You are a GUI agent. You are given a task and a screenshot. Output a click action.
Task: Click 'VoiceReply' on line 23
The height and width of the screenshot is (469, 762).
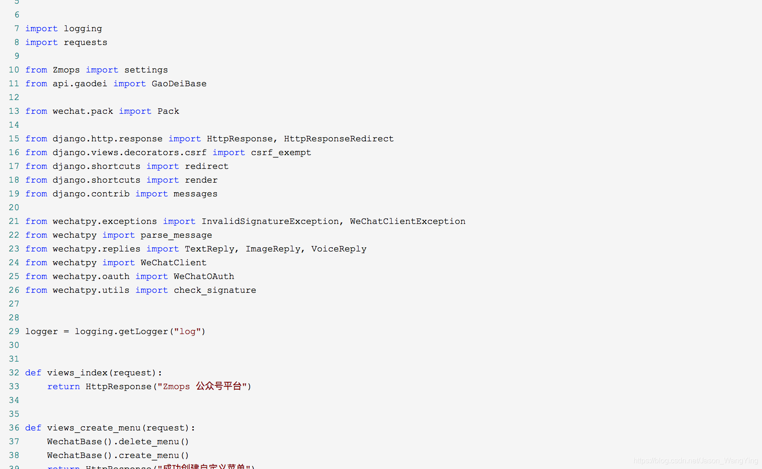[339, 249]
